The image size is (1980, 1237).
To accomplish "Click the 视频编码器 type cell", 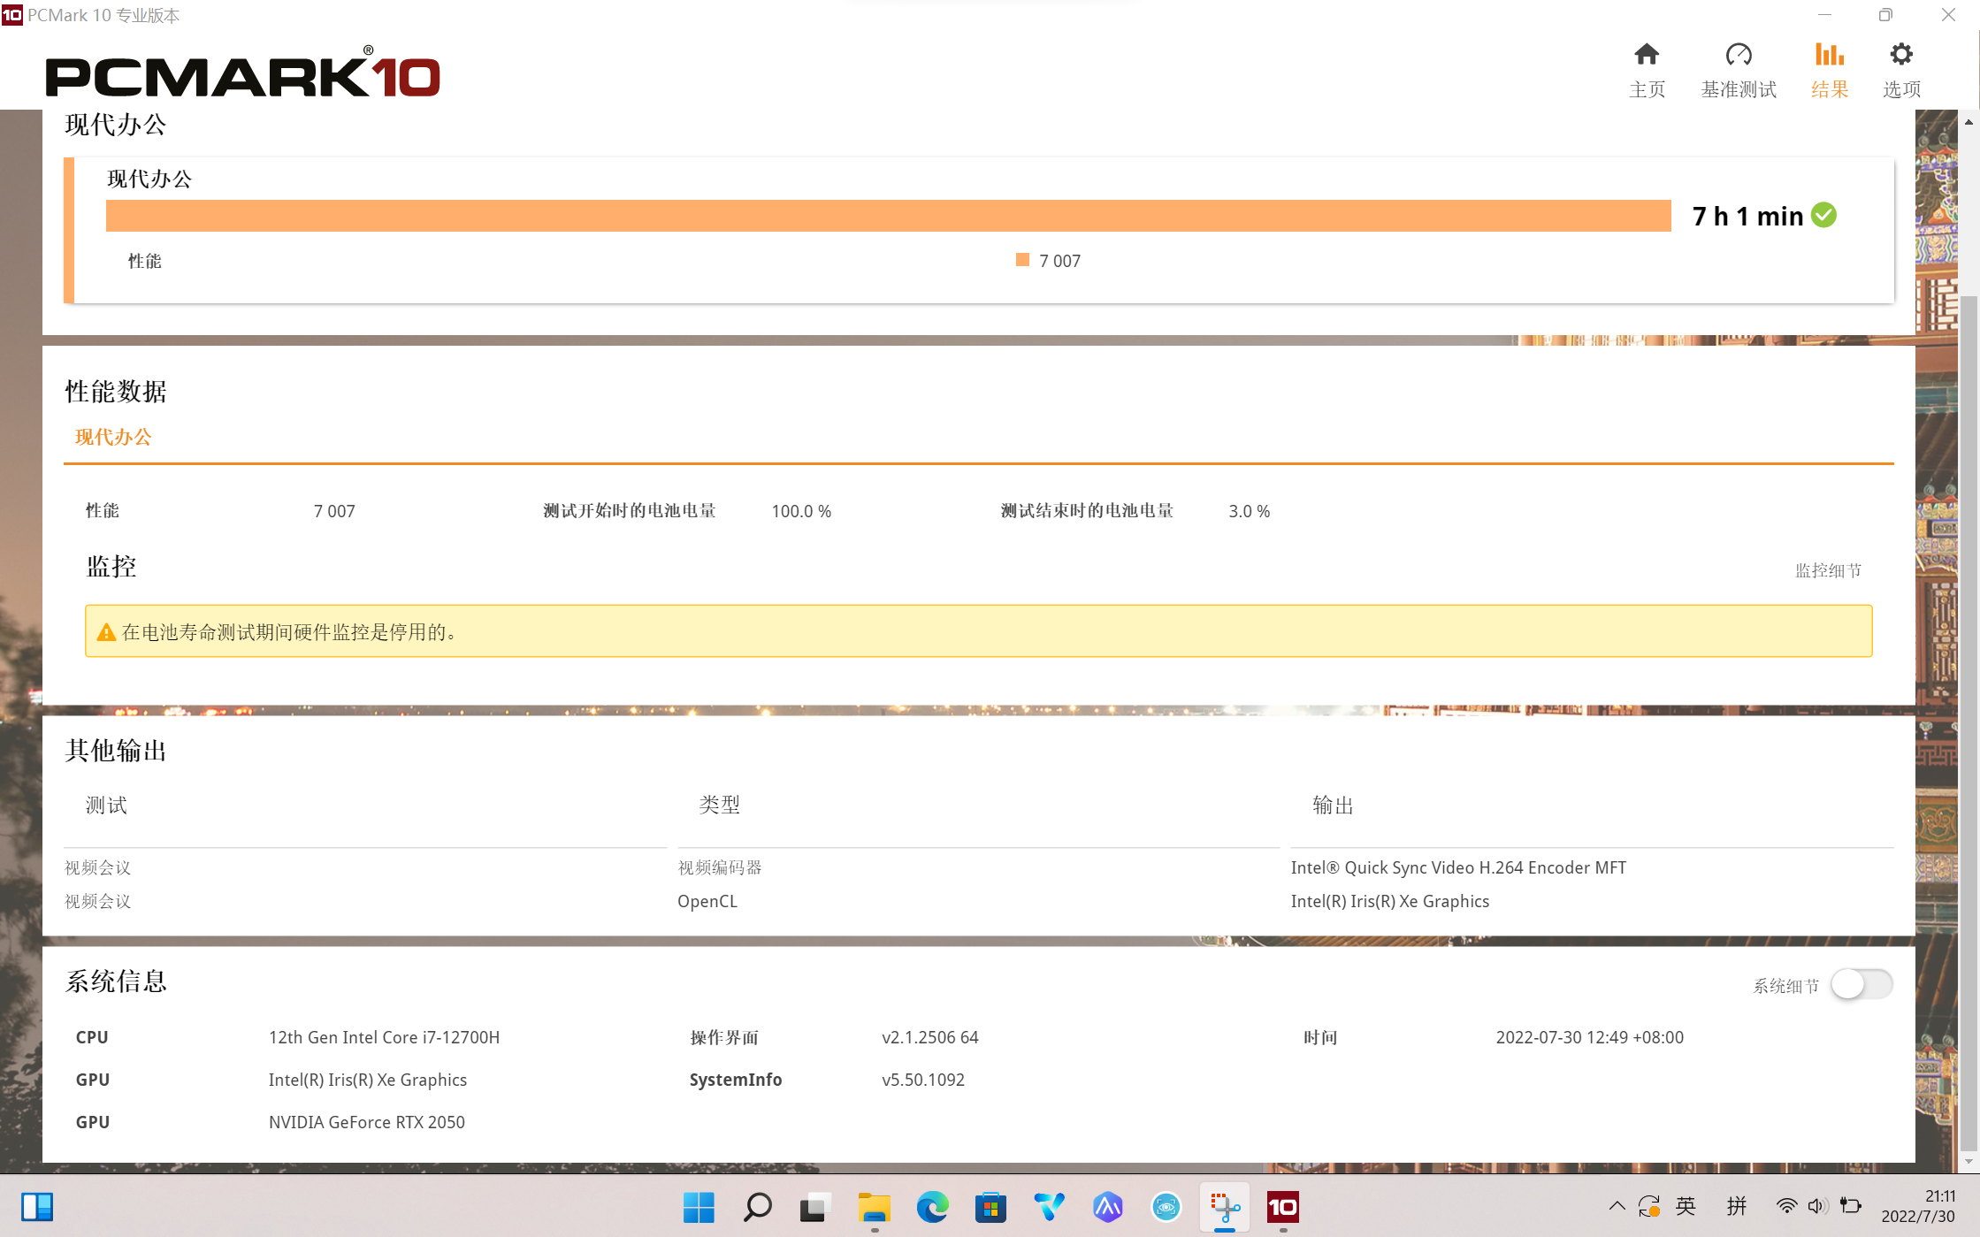I will click(720, 867).
